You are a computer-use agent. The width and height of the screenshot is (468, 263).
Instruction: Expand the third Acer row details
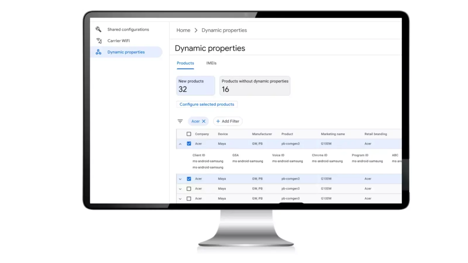pyautogui.click(x=180, y=189)
